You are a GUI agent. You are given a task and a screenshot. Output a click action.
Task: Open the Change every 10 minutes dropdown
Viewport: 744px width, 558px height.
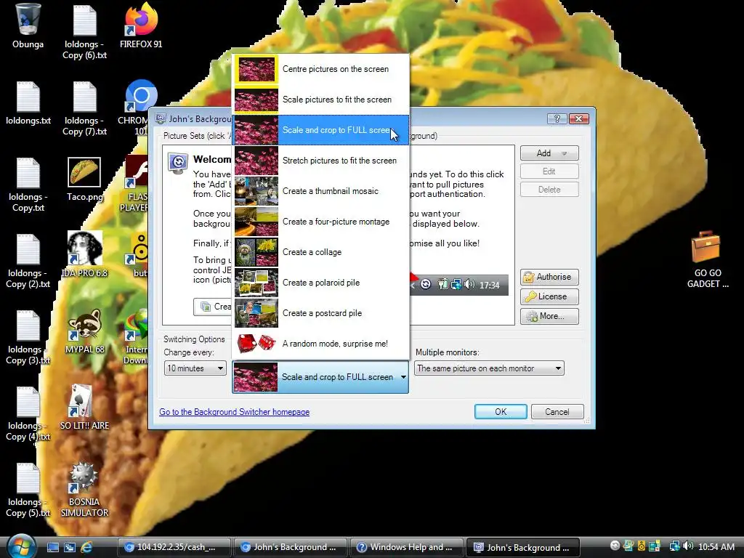point(195,368)
